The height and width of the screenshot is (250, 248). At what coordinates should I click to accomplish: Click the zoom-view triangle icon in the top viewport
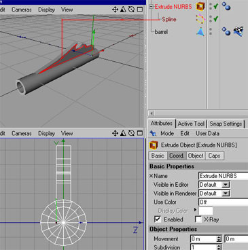tap(123, 10)
